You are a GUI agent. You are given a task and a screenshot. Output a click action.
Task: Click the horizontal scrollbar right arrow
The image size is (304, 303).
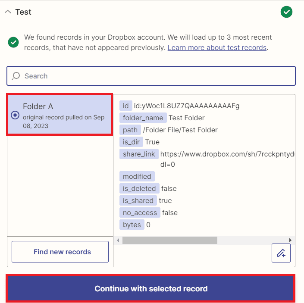point(291,240)
